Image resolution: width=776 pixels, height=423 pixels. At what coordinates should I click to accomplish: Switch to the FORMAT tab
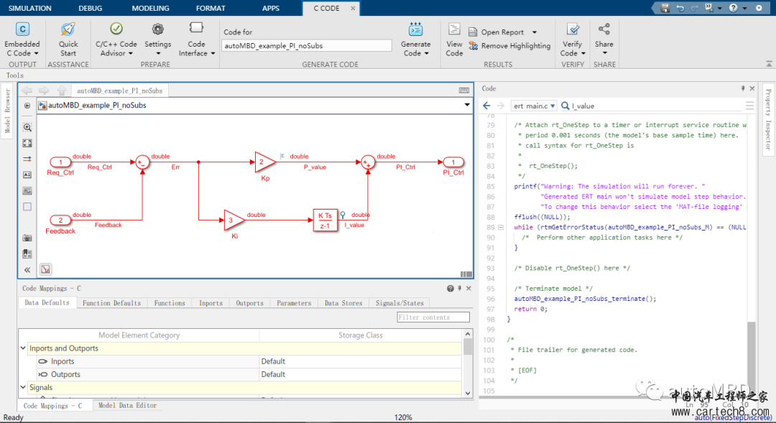click(x=211, y=8)
